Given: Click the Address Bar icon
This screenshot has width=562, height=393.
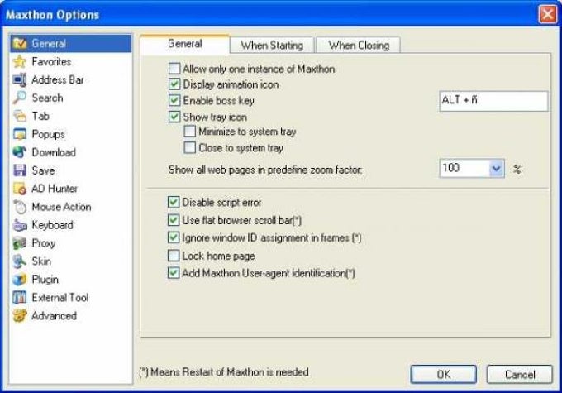Looking at the screenshot, I should click(20, 79).
